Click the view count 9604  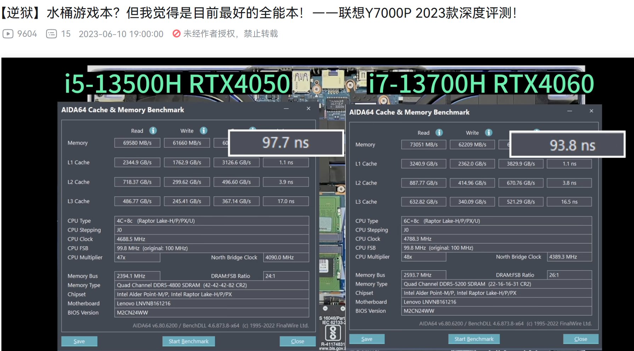[27, 34]
